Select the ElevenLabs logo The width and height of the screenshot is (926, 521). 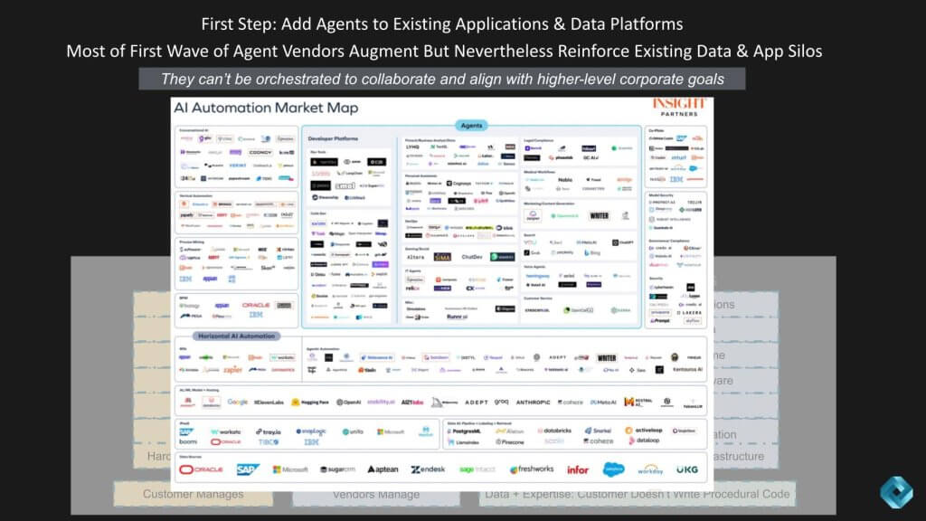269,403
